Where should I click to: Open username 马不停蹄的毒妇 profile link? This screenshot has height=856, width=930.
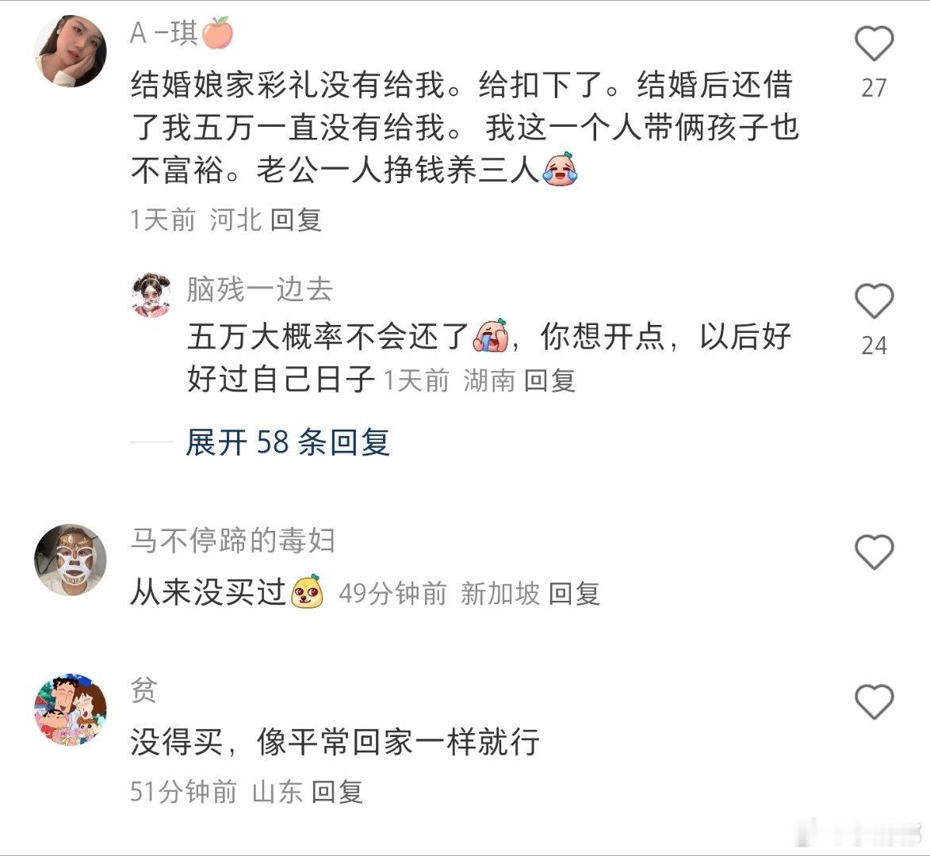(x=232, y=541)
